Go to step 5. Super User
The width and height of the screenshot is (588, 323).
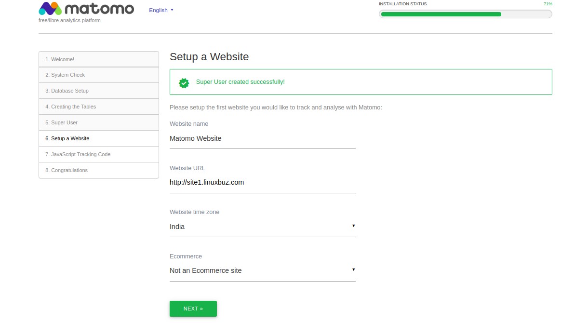(99, 122)
